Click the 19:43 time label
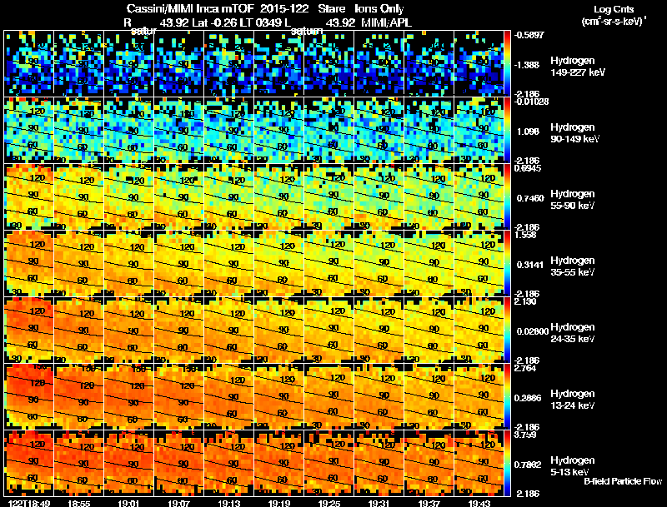The width and height of the screenshot is (667, 507). coord(479,503)
